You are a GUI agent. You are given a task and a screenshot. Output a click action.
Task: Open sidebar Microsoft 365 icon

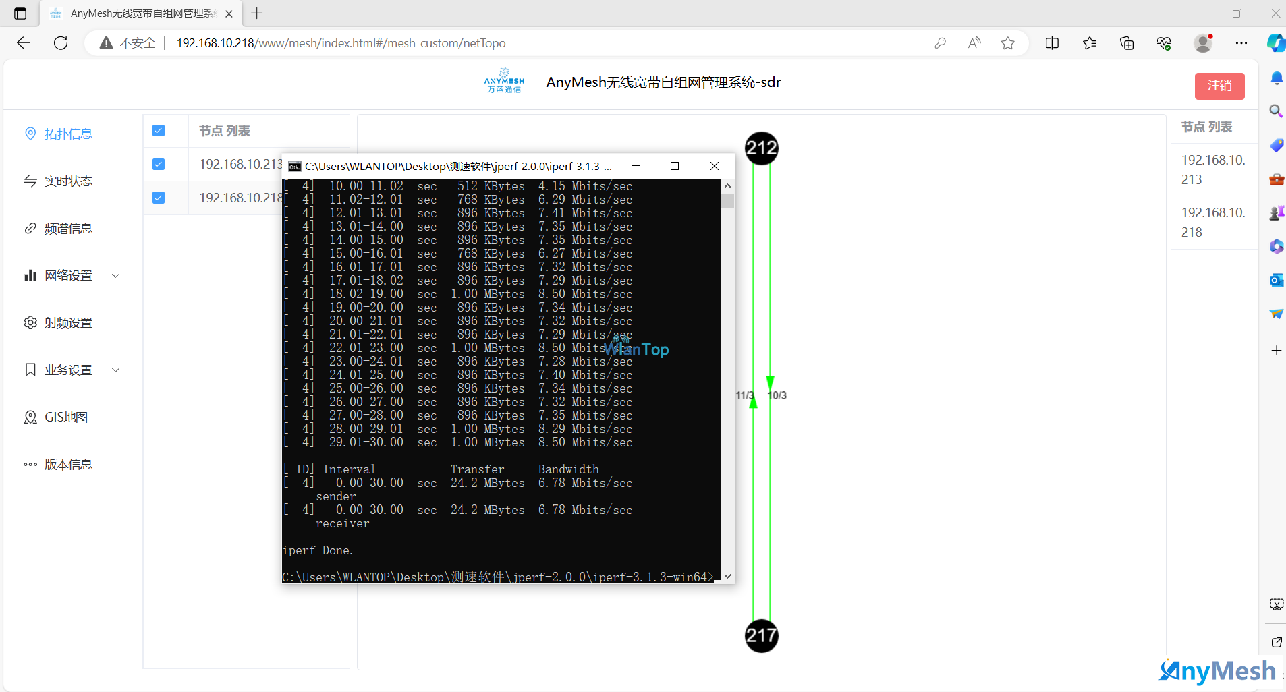(1277, 246)
